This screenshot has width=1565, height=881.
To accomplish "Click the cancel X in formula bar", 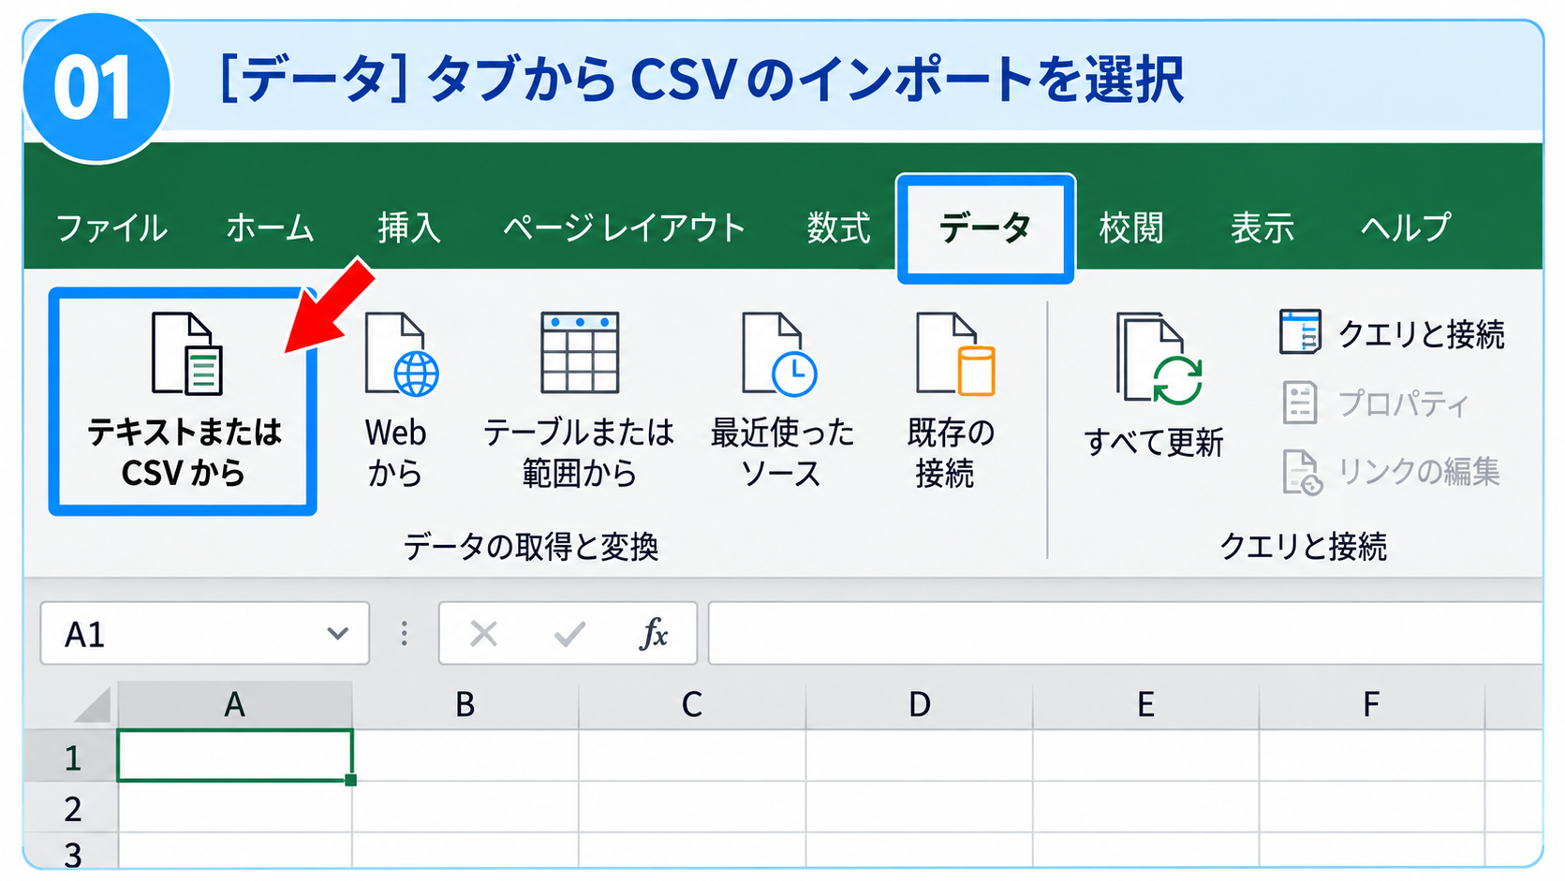I will pos(483,634).
